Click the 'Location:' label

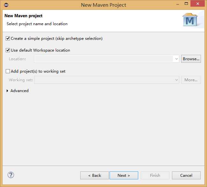coord(17,59)
